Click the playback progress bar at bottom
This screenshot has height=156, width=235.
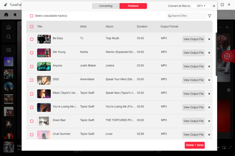tap(118, 152)
